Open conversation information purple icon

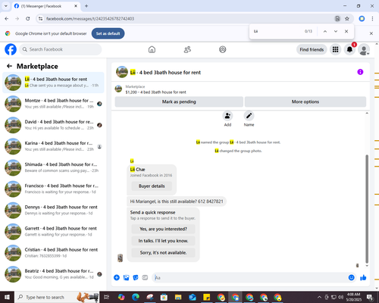click(x=360, y=72)
